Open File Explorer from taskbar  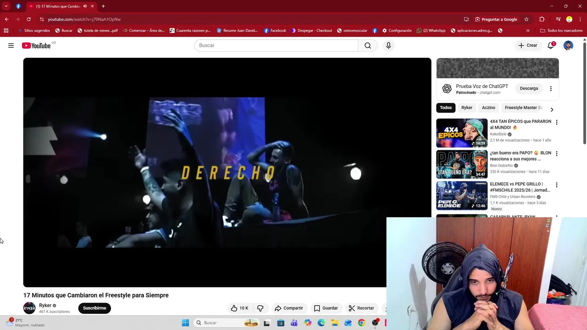(335, 323)
